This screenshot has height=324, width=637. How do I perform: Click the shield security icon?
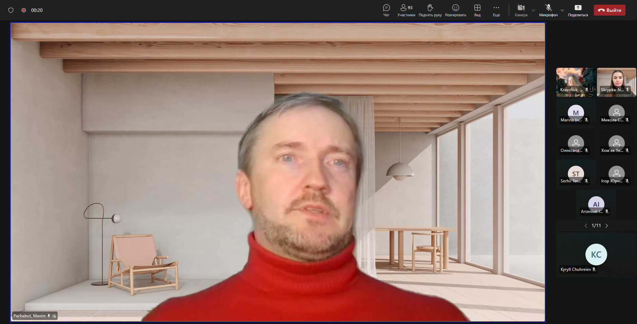[11, 10]
